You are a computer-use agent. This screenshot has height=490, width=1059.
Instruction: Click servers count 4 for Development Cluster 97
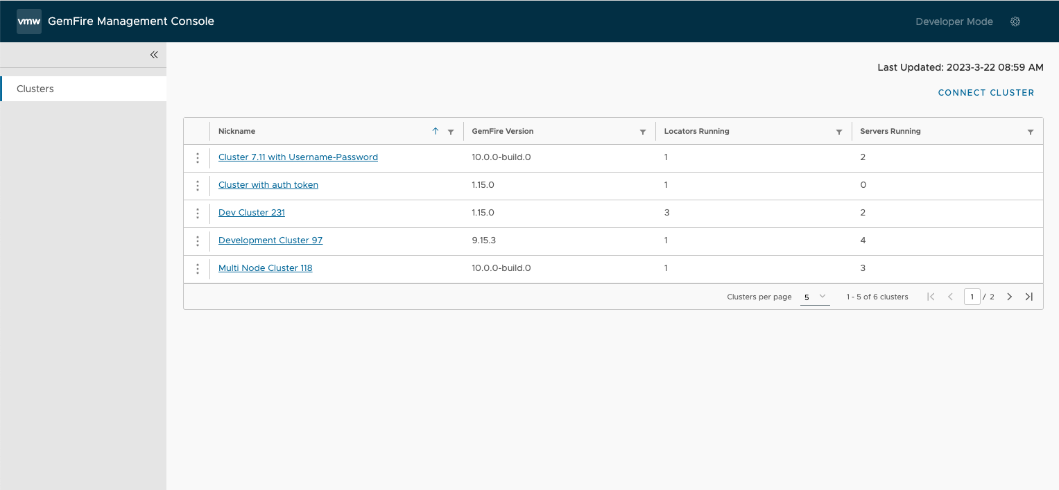click(863, 240)
